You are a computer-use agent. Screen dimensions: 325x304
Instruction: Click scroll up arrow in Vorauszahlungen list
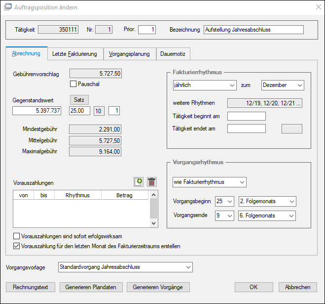[153, 195]
